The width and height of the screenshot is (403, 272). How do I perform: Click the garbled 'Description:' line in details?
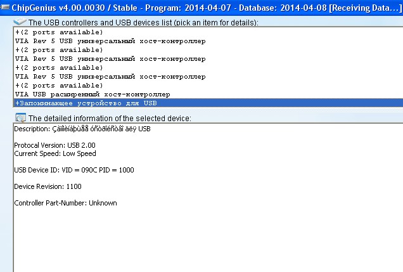click(82, 129)
